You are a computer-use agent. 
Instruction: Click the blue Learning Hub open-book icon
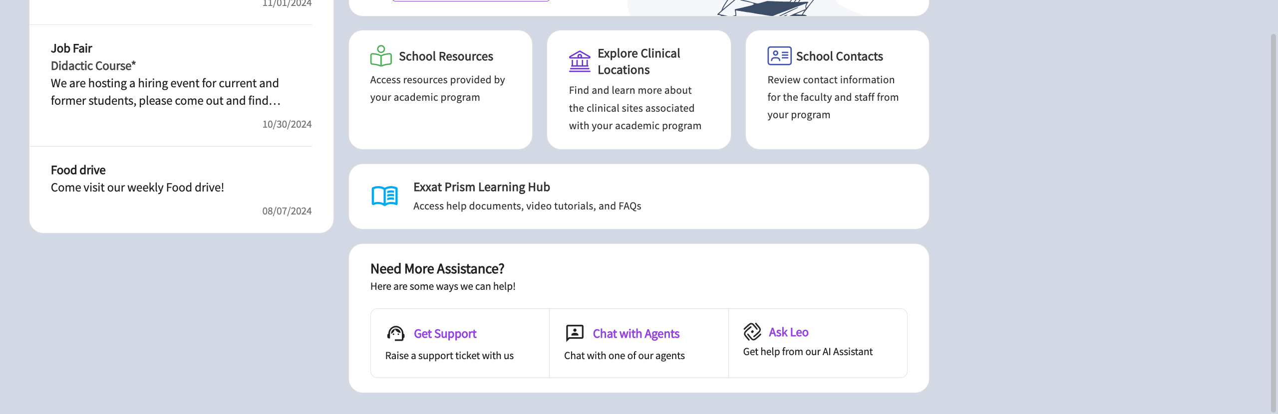(384, 196)
